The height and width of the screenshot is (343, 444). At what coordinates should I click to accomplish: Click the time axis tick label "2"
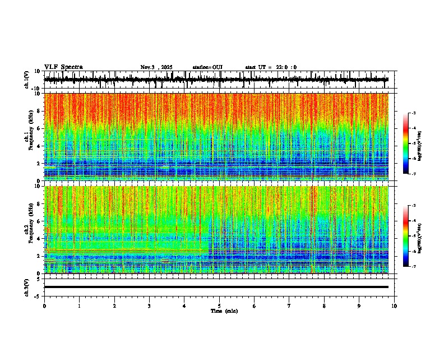pos(114,306)
